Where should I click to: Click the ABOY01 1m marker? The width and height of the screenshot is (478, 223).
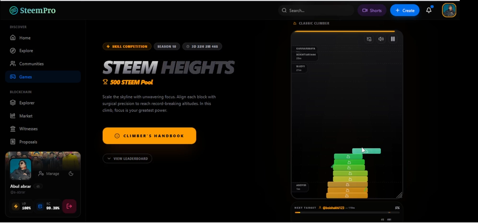click(300, 187)
